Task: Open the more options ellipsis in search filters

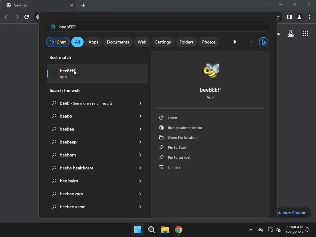Action: pos(251,42)
